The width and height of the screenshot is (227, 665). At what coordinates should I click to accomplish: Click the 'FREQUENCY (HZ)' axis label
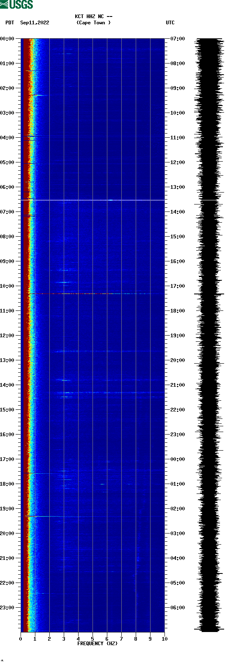(97, 644)
